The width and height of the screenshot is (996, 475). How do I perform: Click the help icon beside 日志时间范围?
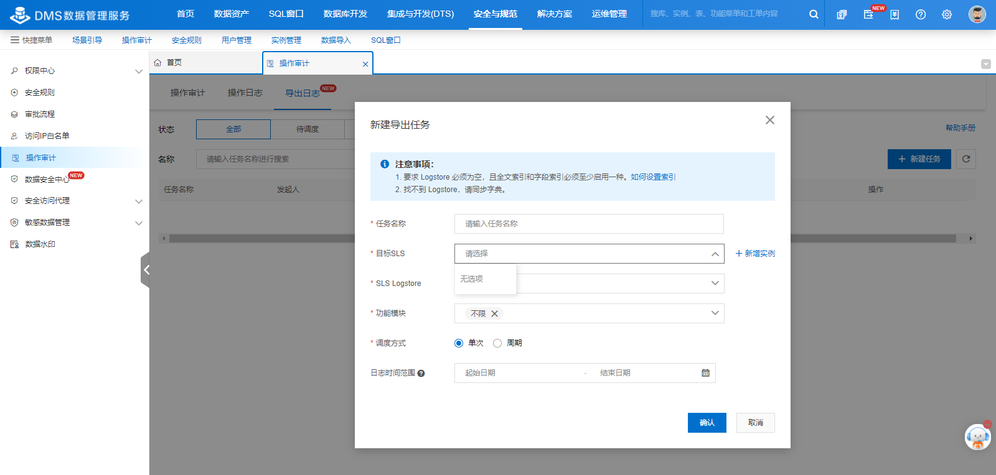(x=421, y=374)
